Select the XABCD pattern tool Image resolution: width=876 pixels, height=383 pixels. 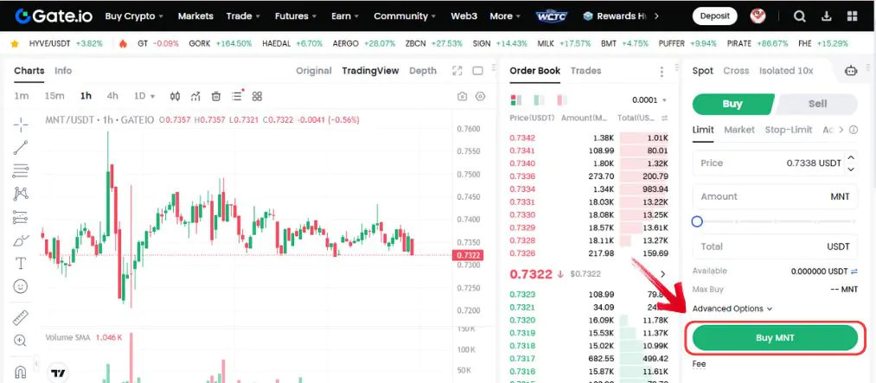coord(21,194)
